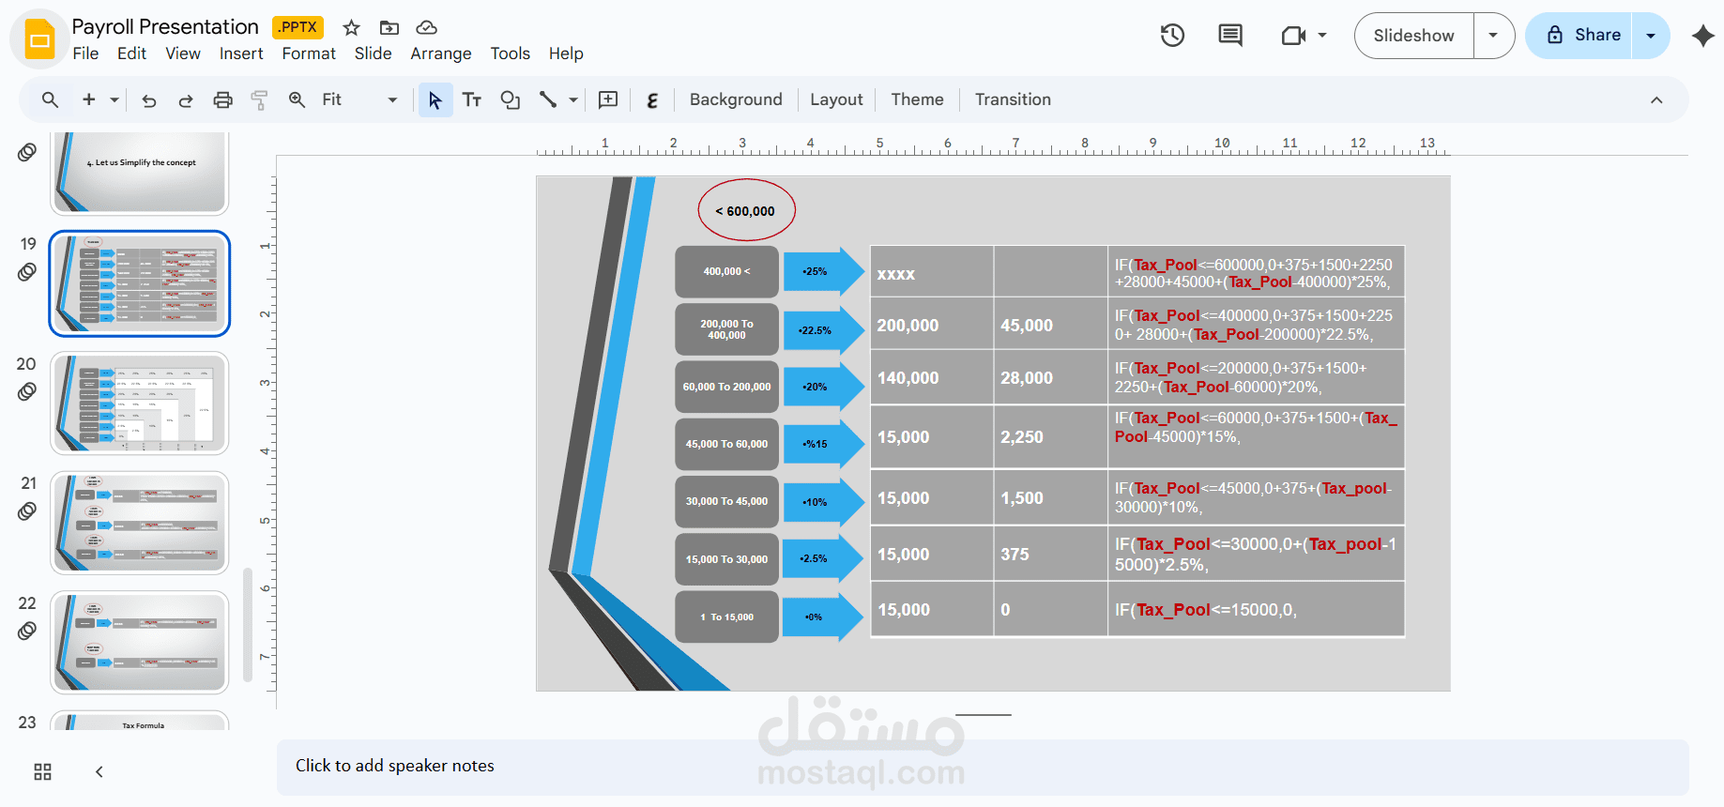Image resolution: width=1724 pixels, height=807 pixels.
Task: Print the presentation
Action: pyautogui.click(x=222, y=99)
